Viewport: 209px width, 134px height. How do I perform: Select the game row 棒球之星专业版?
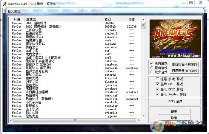click(75, 71)
